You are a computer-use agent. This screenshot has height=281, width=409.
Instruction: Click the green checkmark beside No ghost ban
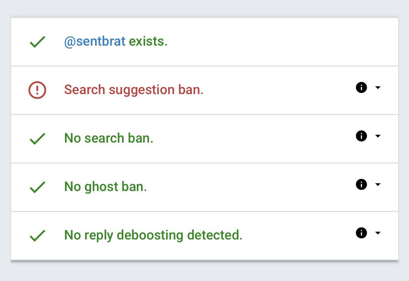point(37,187)
